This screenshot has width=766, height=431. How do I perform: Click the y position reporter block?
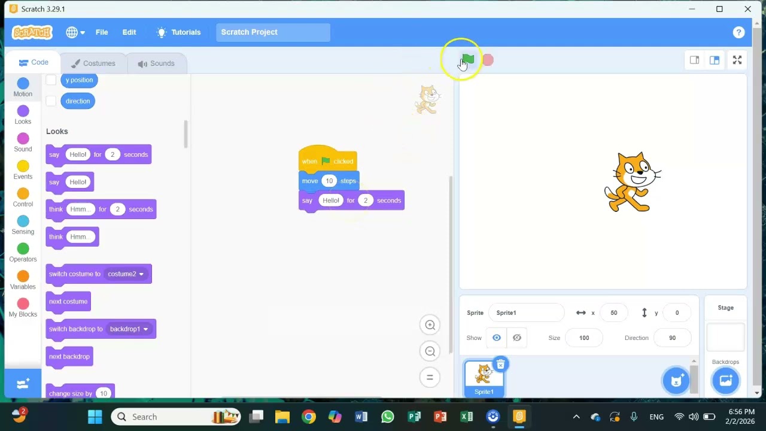pyautogui.click(x=79, y=80)
